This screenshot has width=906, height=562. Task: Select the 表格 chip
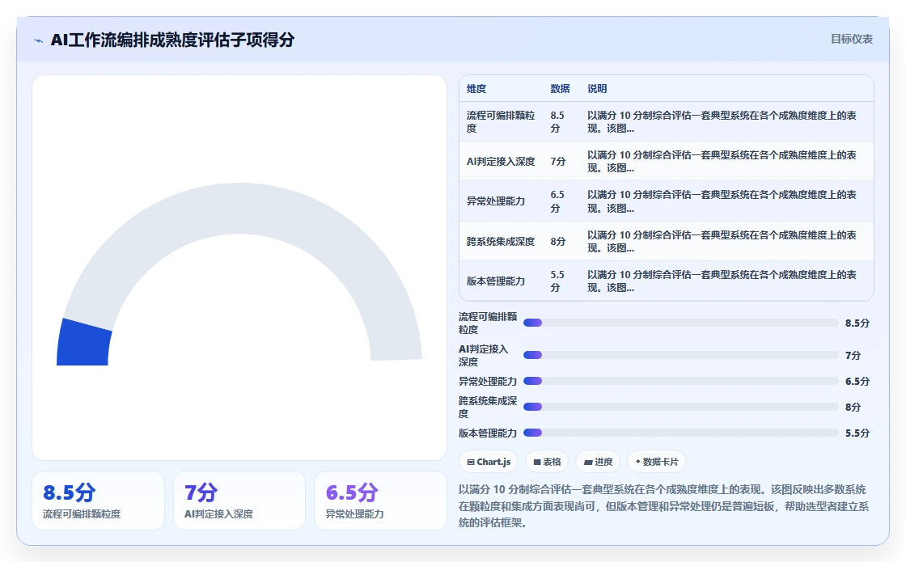(547, 462)
